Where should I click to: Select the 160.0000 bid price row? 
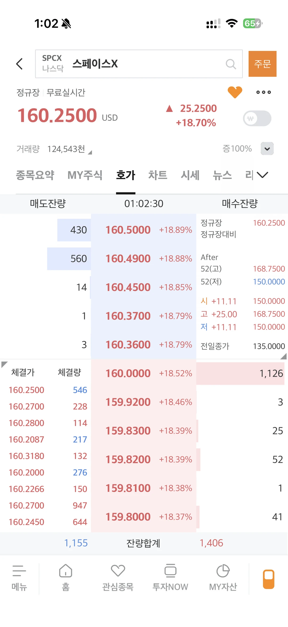point(144,373)
